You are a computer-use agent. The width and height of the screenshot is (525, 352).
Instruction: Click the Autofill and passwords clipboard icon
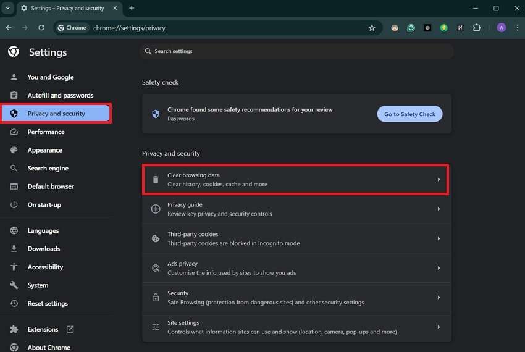point(14,95)
